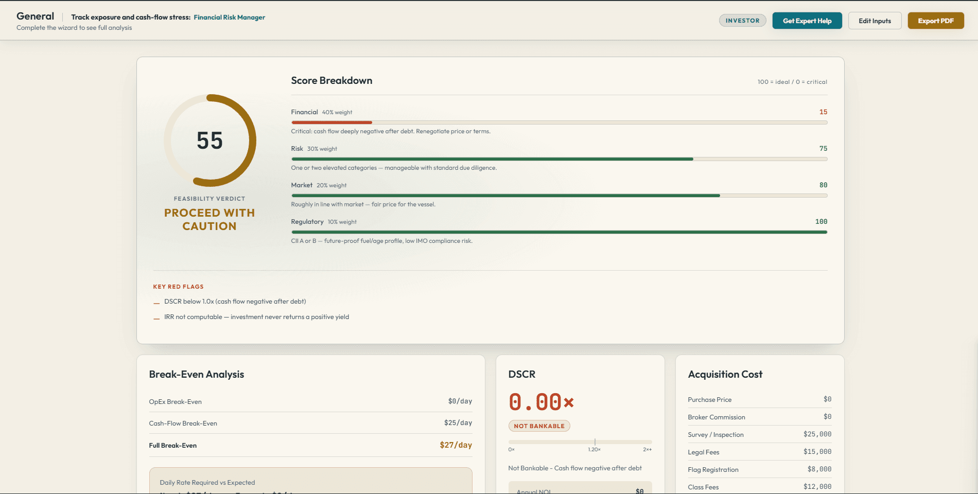The width and height of the screenshot is (978, 494).
Task: Click the Risk score progress bar
Action: pyautogui.click(x=559, y=159)
